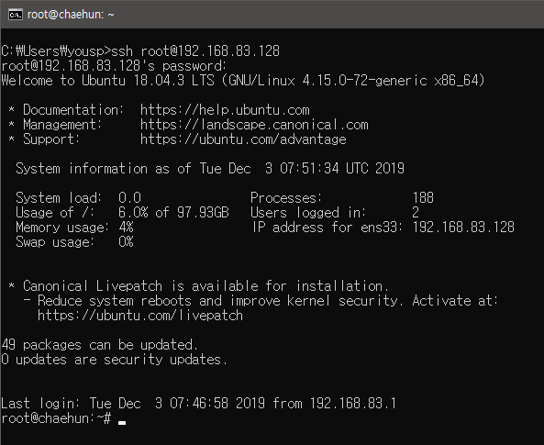
Task: Click the window title 'root@chaehun: ~'
Action: click(x=71, y=15)
